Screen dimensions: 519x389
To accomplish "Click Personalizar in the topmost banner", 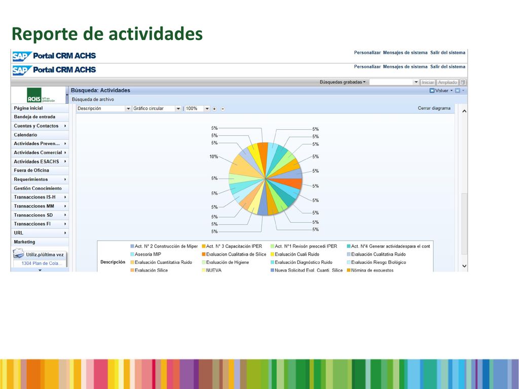I will point(367,53).
